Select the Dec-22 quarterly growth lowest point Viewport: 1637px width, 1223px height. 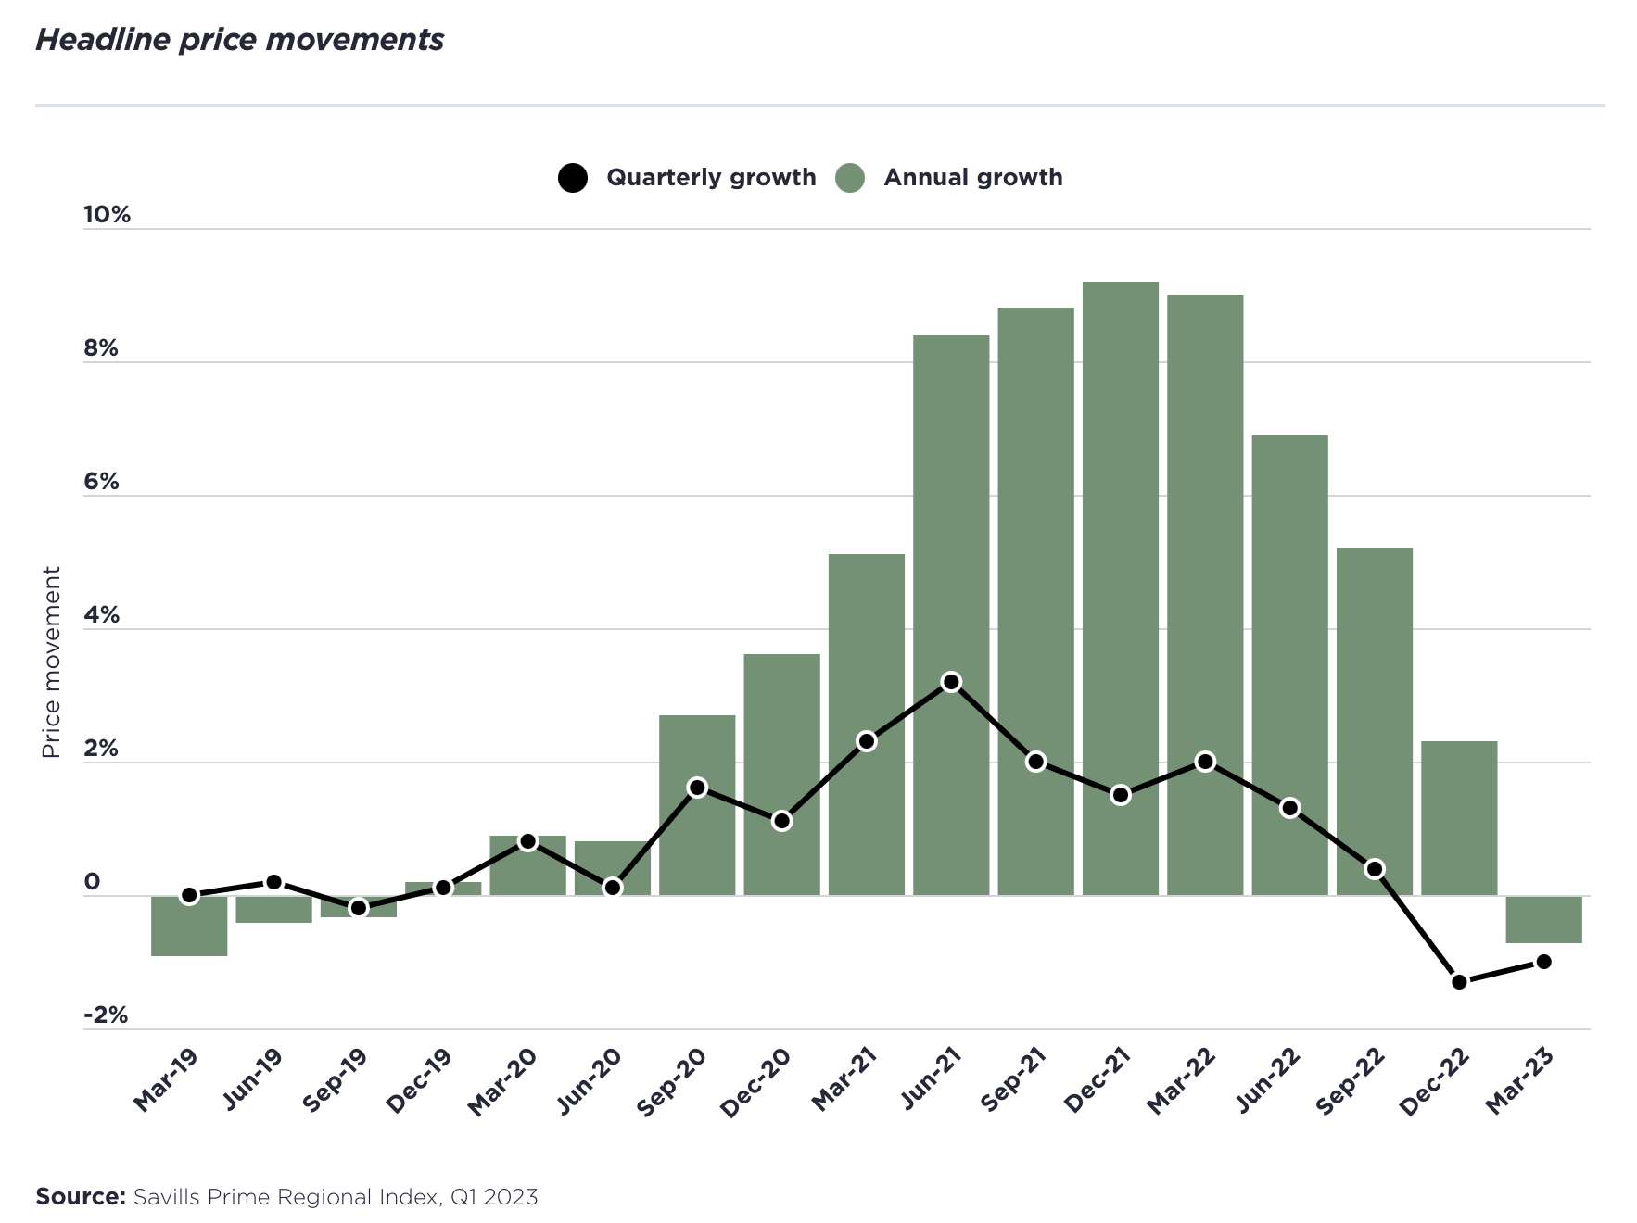(1459, 981)
